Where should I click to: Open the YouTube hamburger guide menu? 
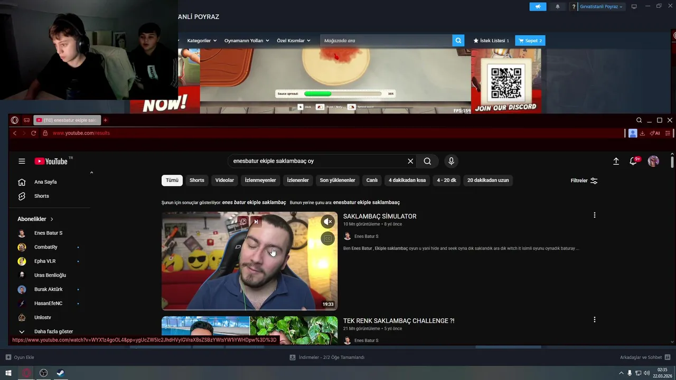[x=22, y=161]
